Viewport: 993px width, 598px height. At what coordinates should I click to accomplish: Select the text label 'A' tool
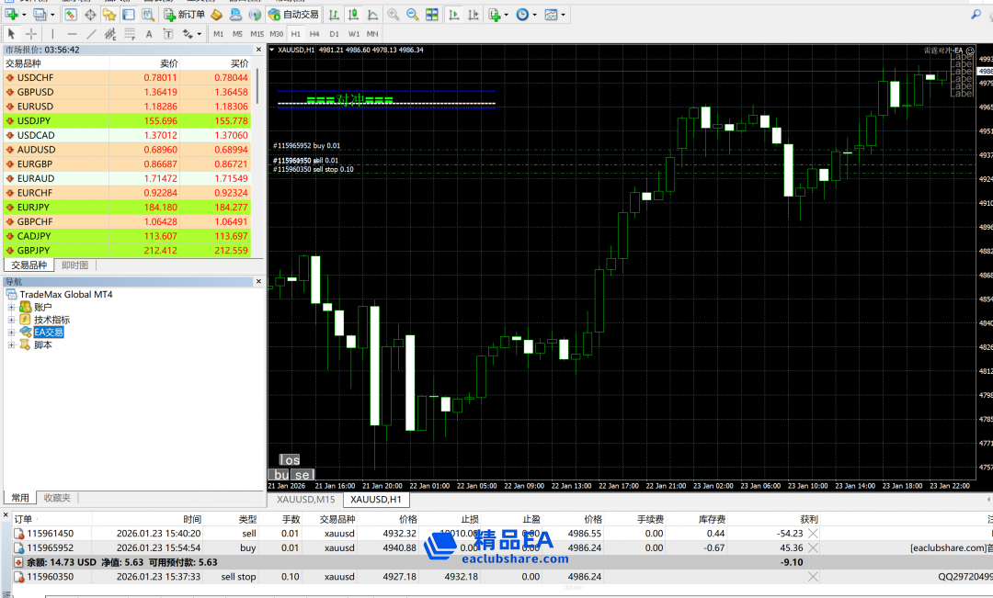(150, 34)
